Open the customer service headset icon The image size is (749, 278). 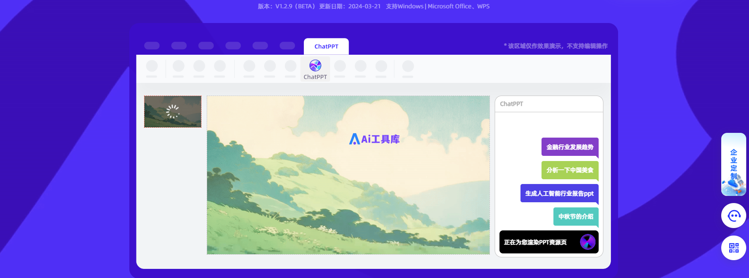tap(734, 216)
